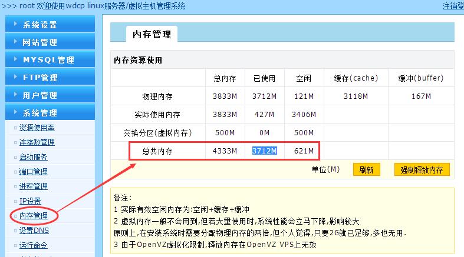Click the IP设置 link
464x257 pixels.
click(30, 201)
